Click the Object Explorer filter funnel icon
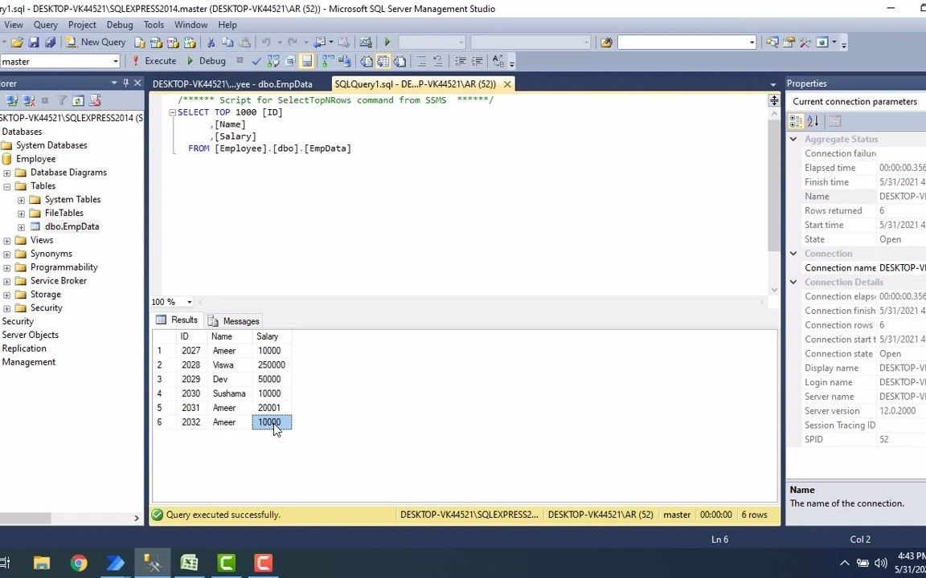 [61, 100]
